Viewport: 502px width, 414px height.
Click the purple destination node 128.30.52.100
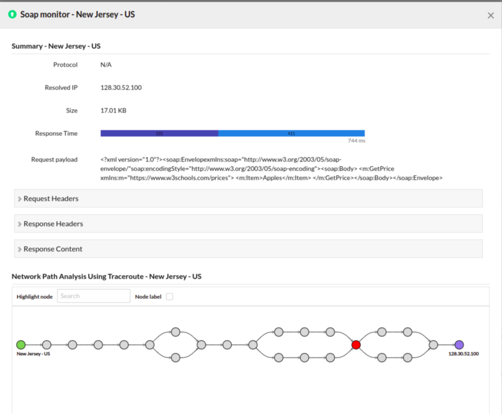(459, 345)
